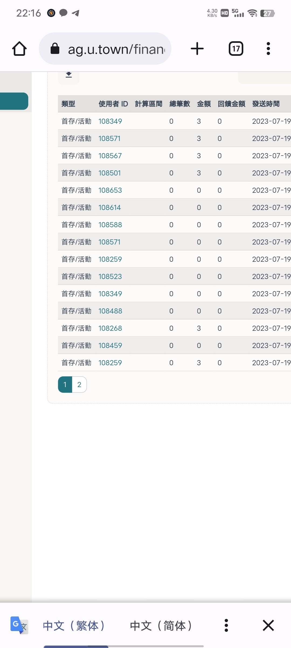Open a new tab with plus icon
Viewport: 291px width, 648px height.
(197, 49)
